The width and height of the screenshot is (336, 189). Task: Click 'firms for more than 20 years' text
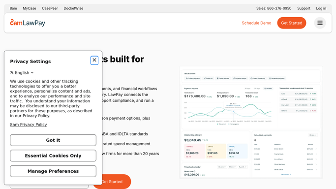point(132,154)
